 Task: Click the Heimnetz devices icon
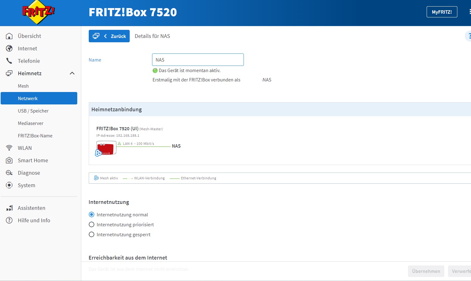[x=9, y=73]
